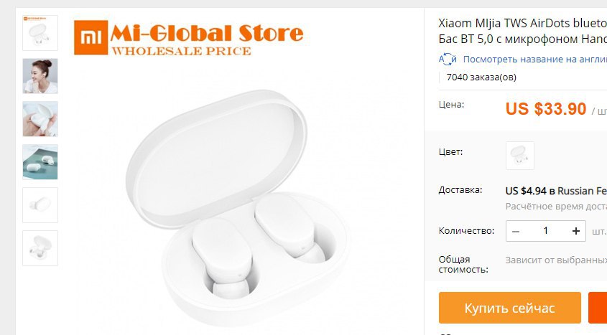
Task: Click the quantity input field
Action: coord(546,231)
